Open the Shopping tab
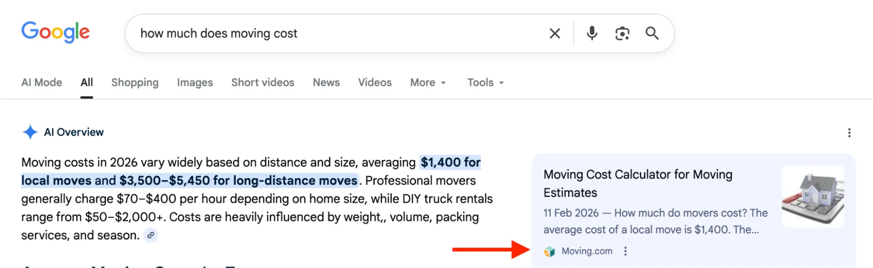Screen dimensions: 873x268 point(135,82)
